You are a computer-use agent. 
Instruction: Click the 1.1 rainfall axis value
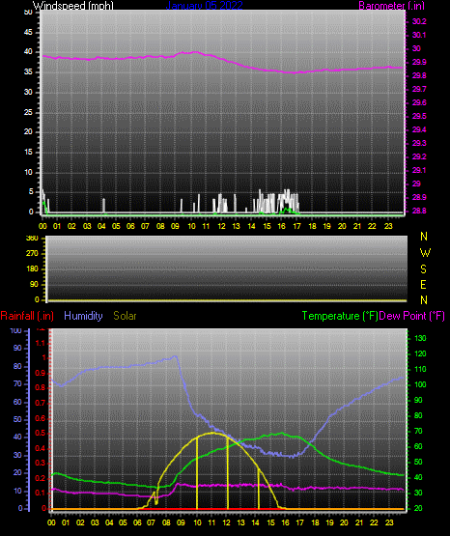(41, 343)
